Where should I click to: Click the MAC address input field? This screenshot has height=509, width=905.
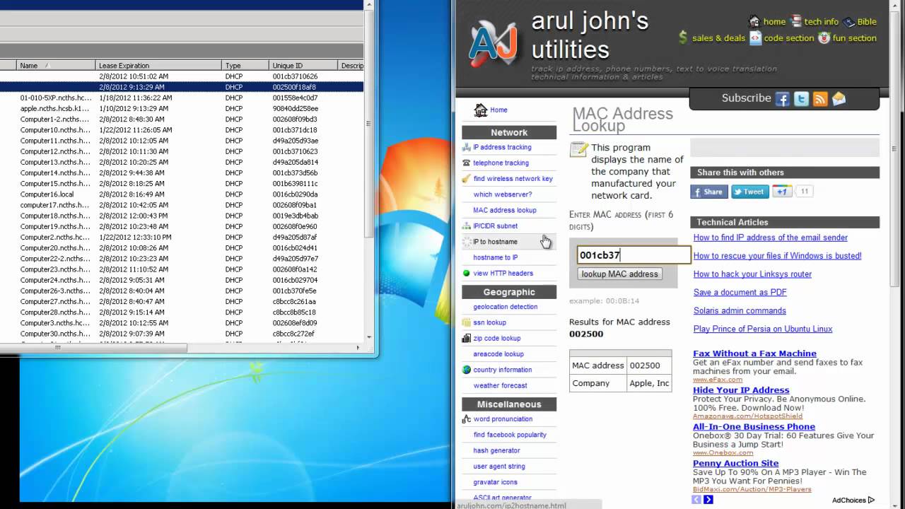click(x=634, y=256)
